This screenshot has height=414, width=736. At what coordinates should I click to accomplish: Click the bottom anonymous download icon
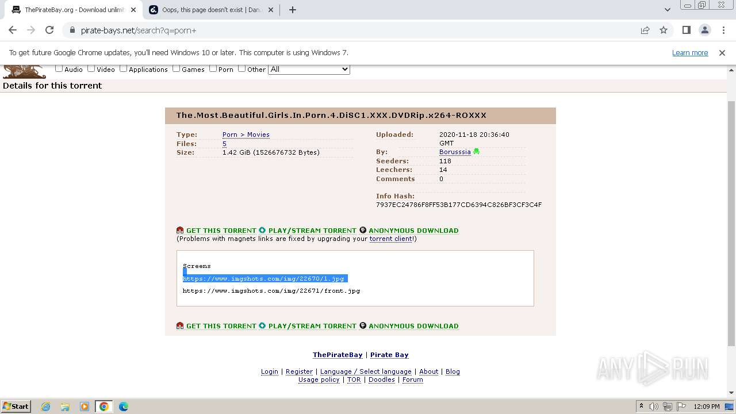pos(363,325)
